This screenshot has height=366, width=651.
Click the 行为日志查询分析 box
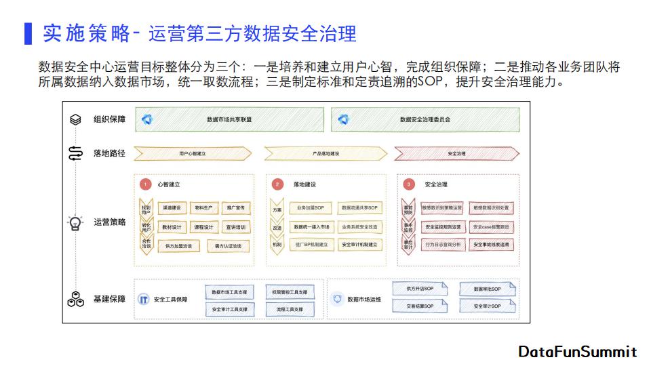[x=443, y=245]
